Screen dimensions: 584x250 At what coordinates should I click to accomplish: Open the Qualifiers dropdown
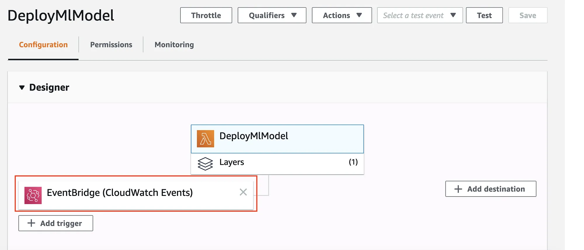(x=272, y=15)
